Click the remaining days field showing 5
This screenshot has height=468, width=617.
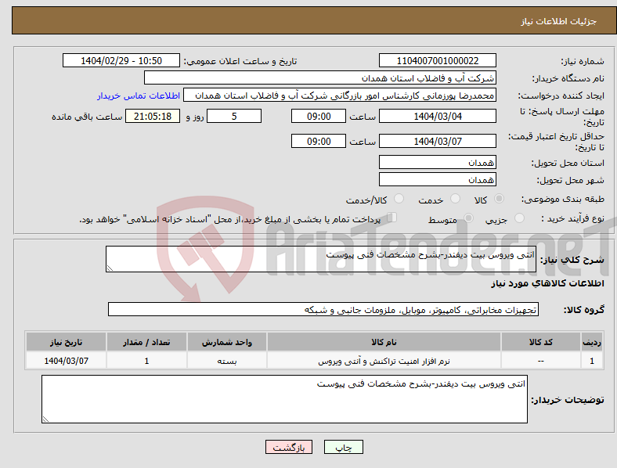click(234, 116)
